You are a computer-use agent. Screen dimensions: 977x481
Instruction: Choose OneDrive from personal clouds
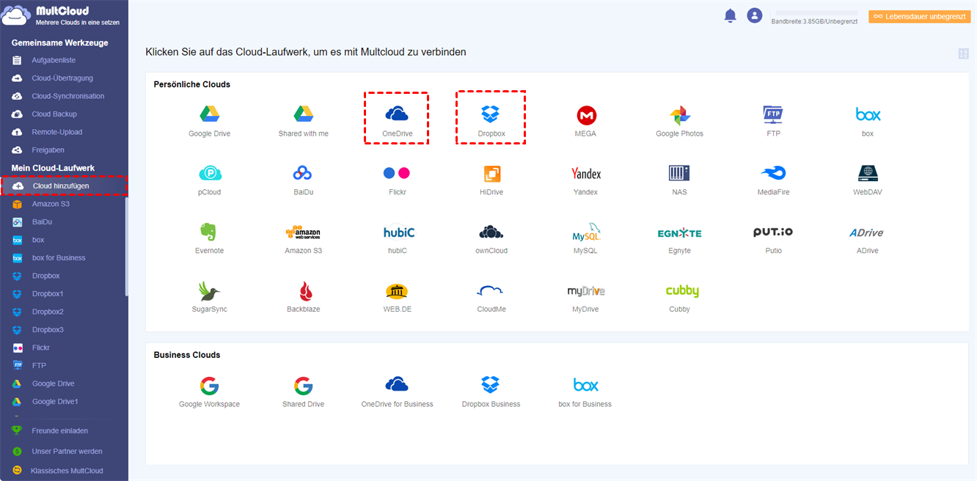pyautogui.click(x=397, y=121)
